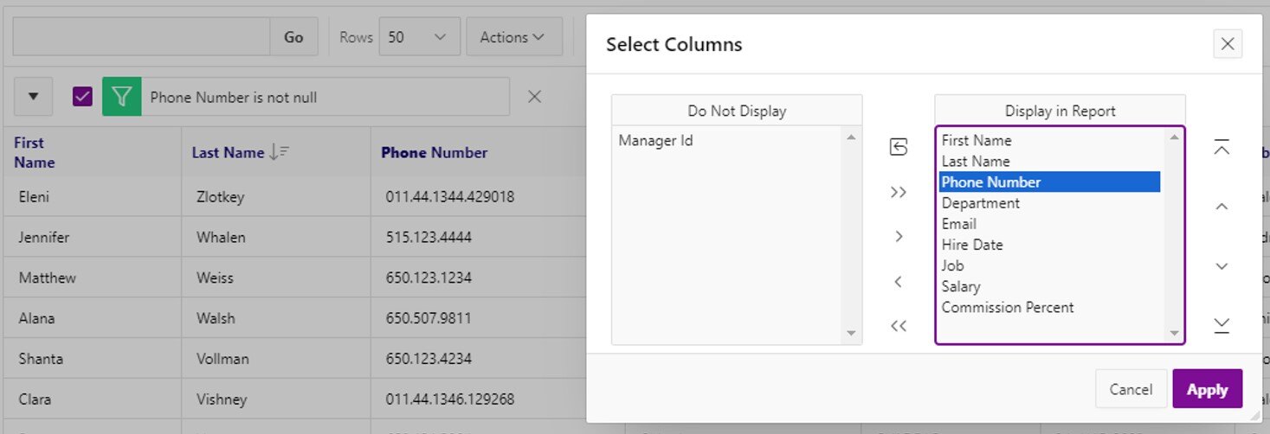Click the Weiss last name cell
Viewport: 1270px width, 434px height.
215,278
